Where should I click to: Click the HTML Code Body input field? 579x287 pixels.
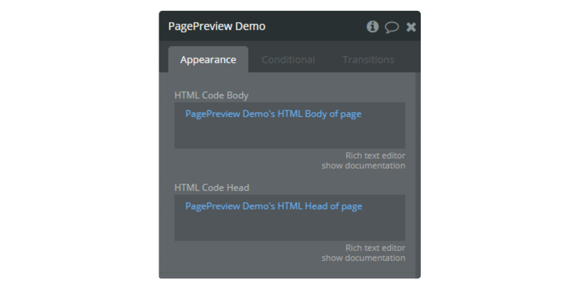(x=290, y=125)
